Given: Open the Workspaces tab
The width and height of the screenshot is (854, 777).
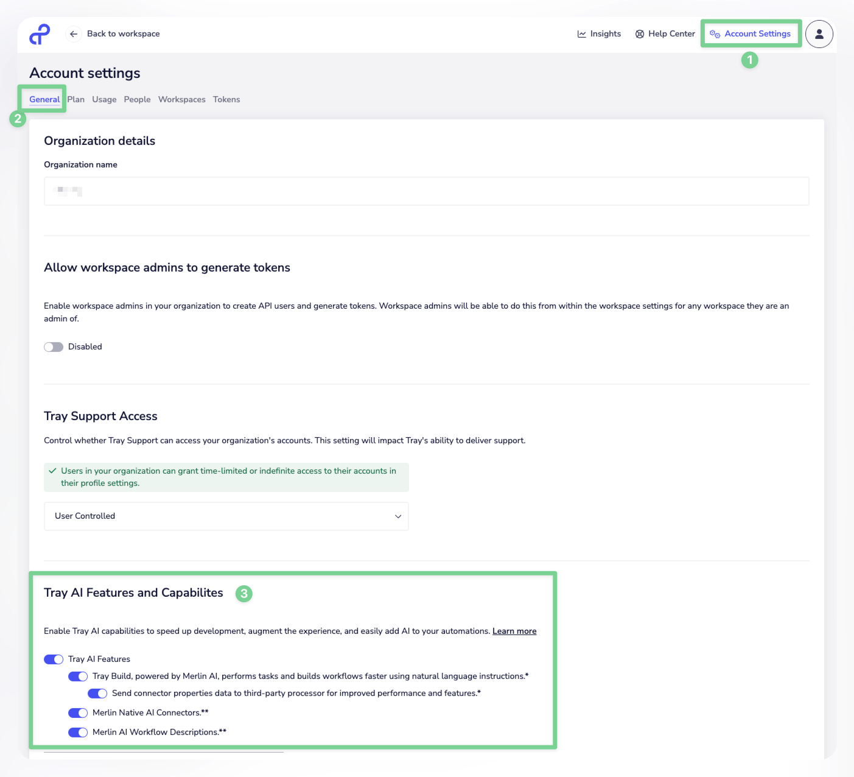Looking at the screenshot, I should coord(182,100).
